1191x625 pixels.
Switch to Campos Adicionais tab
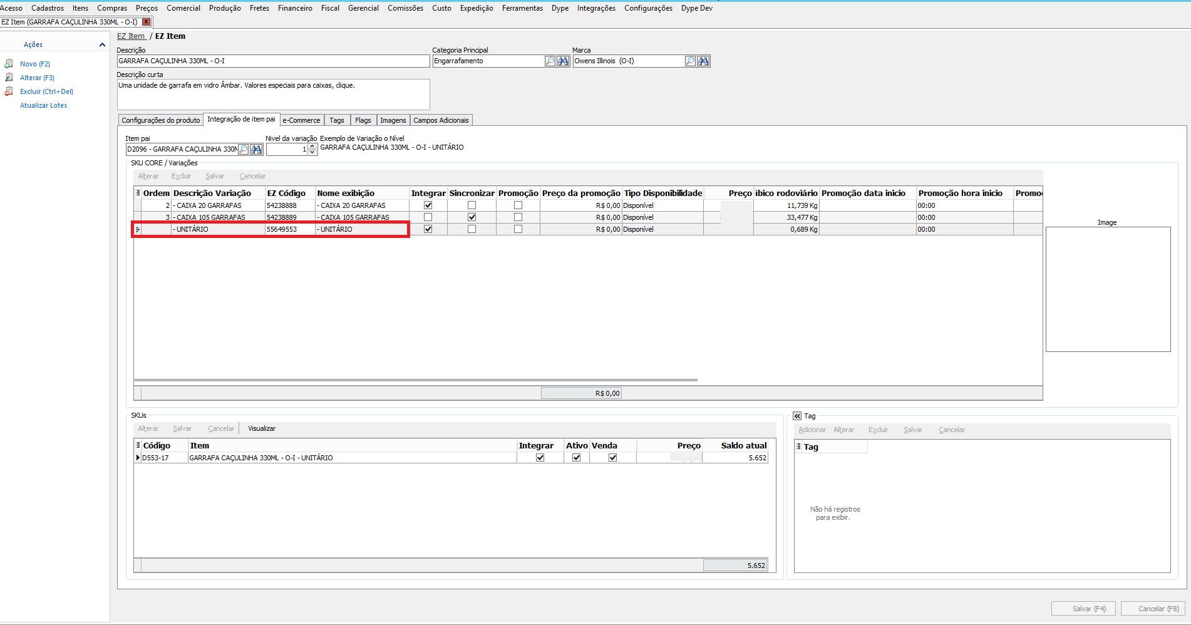[441, 120]
